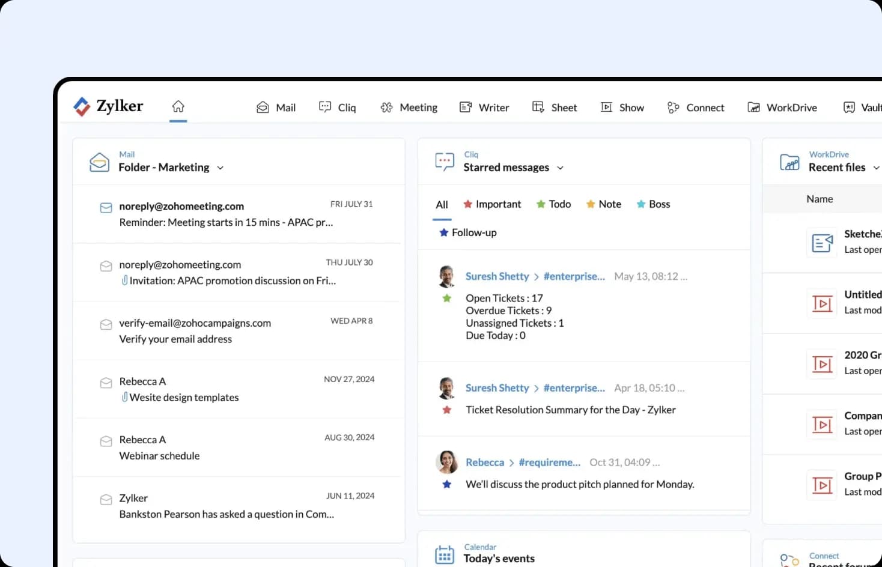Open the Writer app tab
The width and height of the screenshot is (882, 567).
(x=484, y=108)
